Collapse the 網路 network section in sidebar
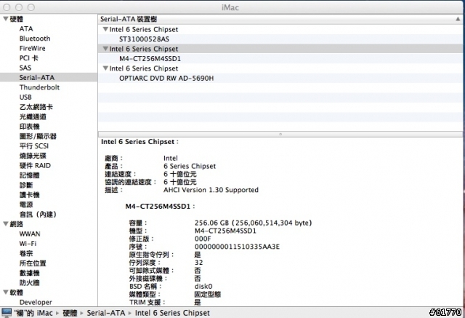 (x=6, y=224)
